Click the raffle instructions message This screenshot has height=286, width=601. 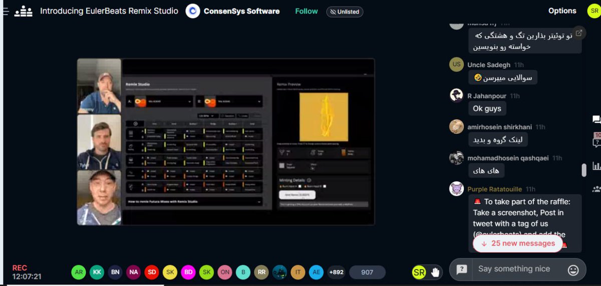tap(525, 223)
